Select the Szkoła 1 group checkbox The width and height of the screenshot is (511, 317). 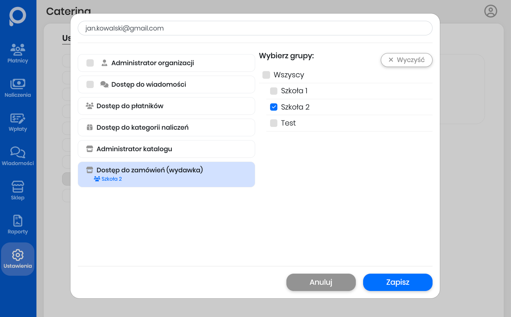coord(274,91)
